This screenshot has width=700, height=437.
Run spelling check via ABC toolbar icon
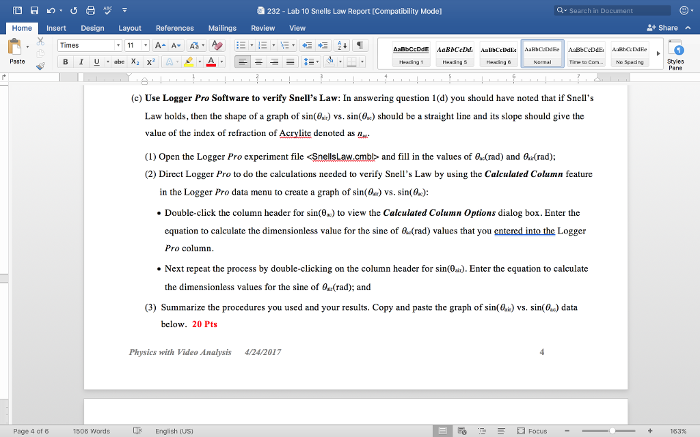click(107, 10)
